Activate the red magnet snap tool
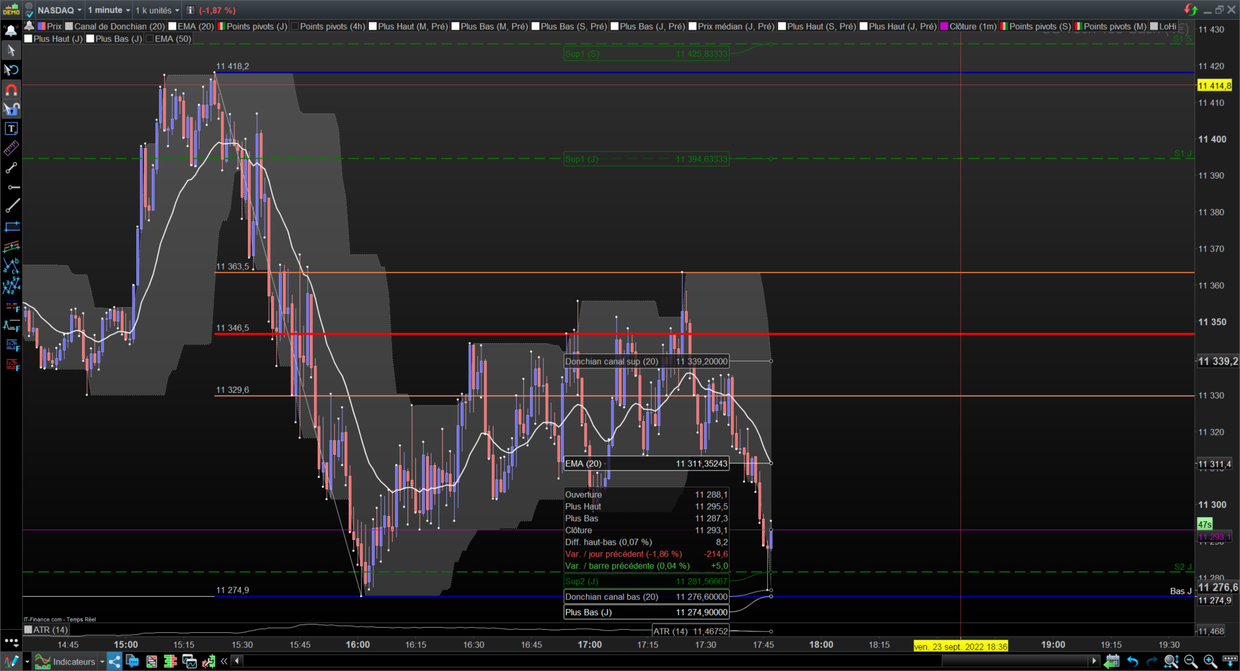This screenshot has height=671, width=1240. (11, 90)
